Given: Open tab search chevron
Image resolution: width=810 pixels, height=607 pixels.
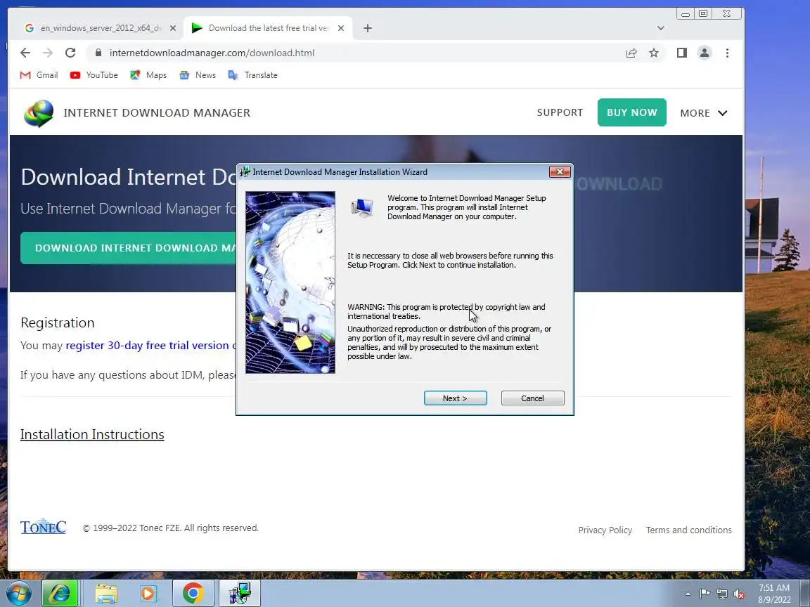Looking at the screenshot, I should pyautogui.click(x=661, y=28).
